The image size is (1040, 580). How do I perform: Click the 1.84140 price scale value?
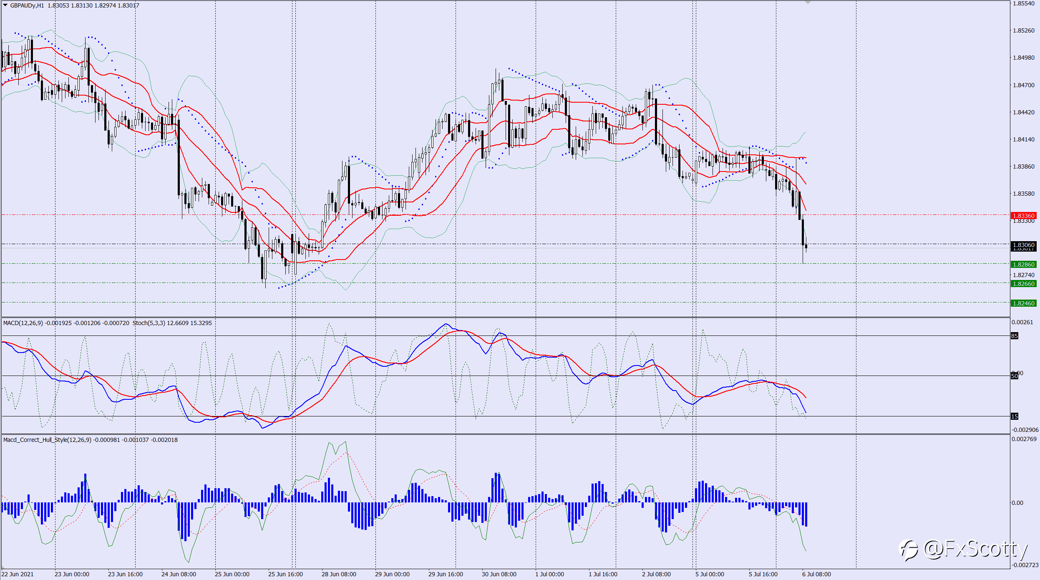[1024, 139]
